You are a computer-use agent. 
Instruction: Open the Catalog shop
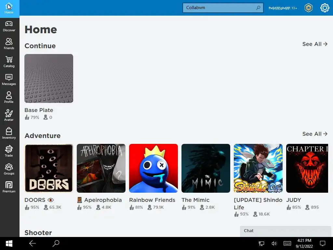point(9,62)
